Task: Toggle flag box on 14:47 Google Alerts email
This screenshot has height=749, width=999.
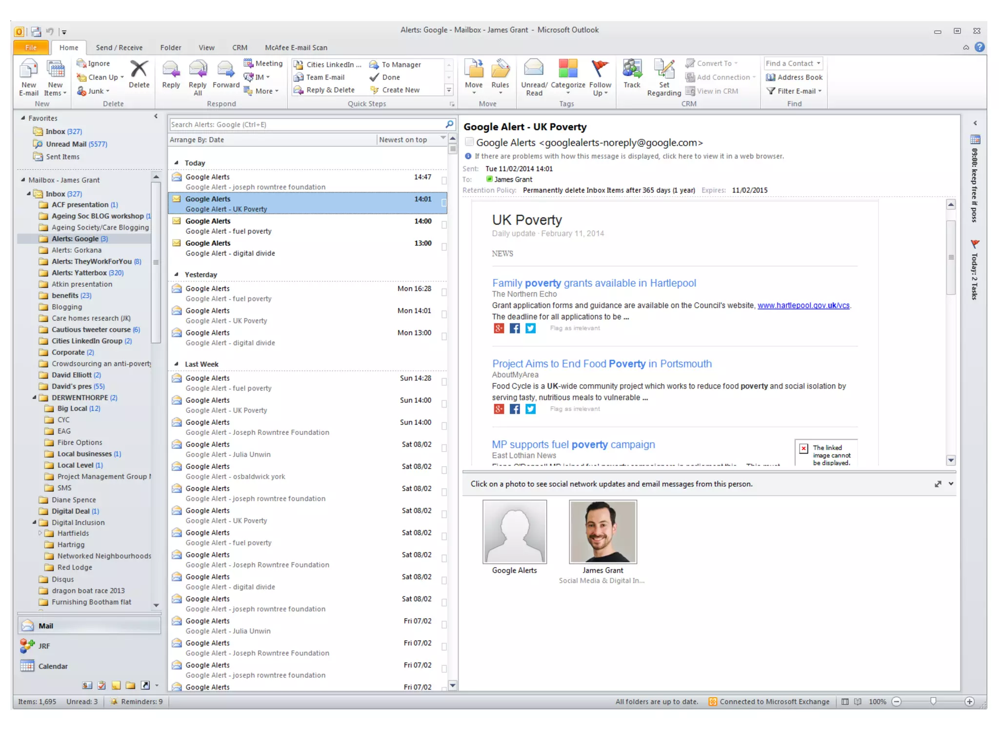Action: [x=444, y=181]
